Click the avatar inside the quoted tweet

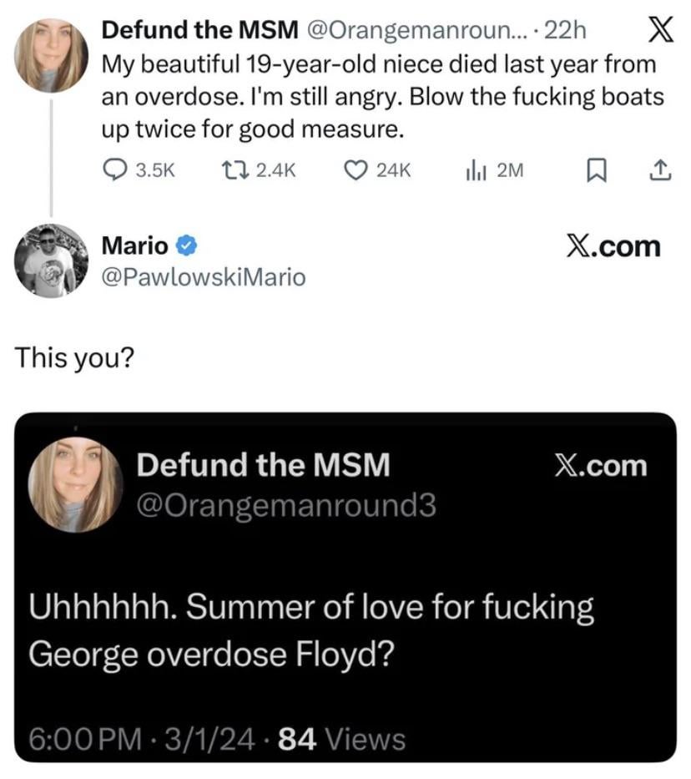point(76,484)
